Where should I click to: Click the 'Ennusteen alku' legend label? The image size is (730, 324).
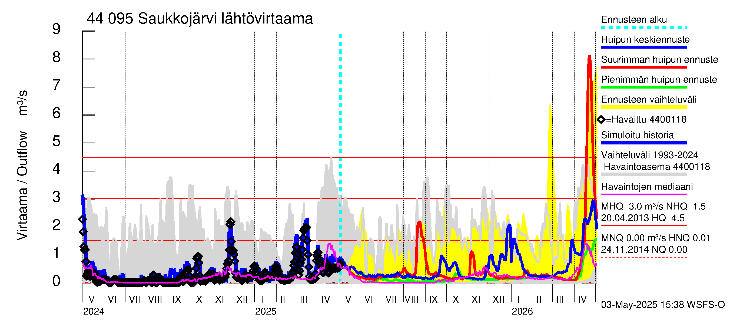pos(634,19)
